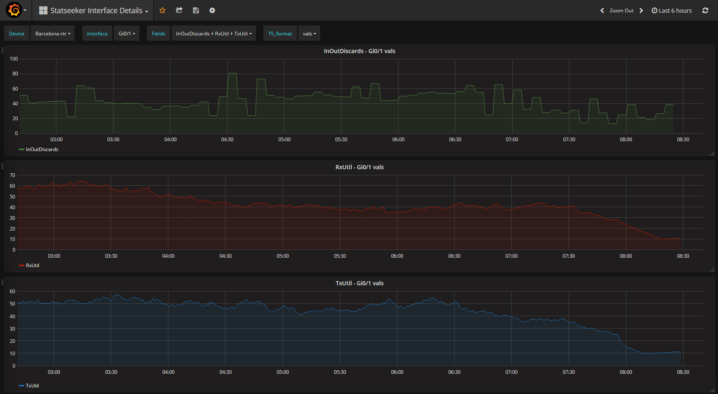Image resolution: width=718 pixels, height=394 pixels.
Task: Open dashboard settings gear icon
Action: coord(212,10)
